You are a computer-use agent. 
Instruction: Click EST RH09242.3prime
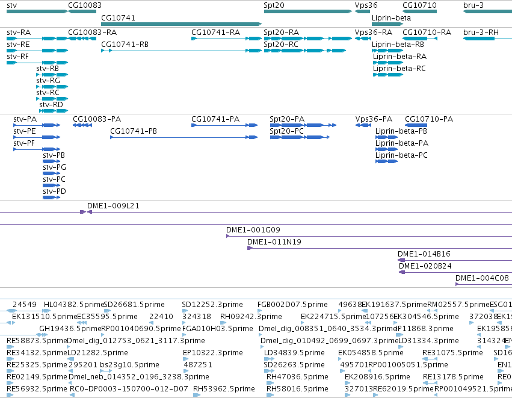pyautogui.click(x=223, y=323)
